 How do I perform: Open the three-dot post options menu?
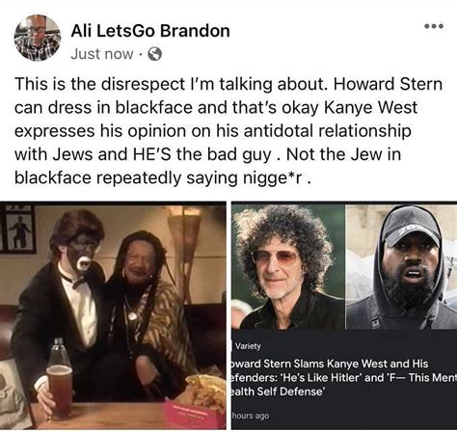[434, 26]
